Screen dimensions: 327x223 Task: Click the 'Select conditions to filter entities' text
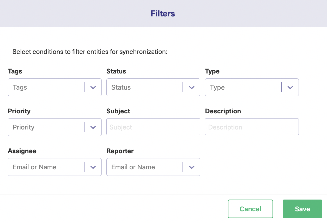(90, 52)
